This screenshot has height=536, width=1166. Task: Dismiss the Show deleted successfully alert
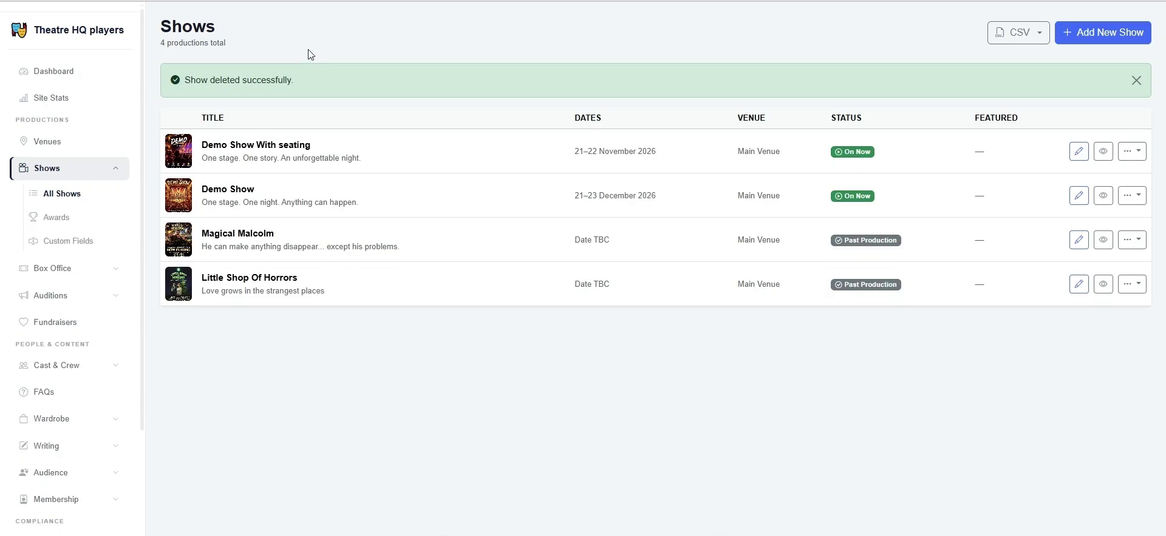(x=1136, y=80)
